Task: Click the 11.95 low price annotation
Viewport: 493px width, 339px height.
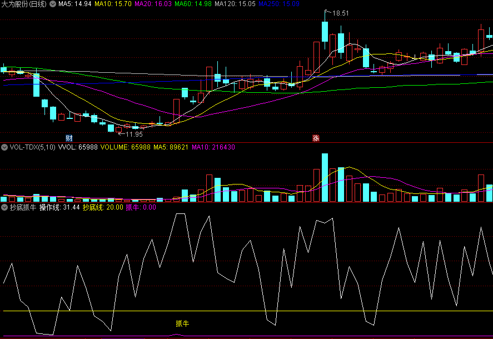Action: (x=135, y=134)
